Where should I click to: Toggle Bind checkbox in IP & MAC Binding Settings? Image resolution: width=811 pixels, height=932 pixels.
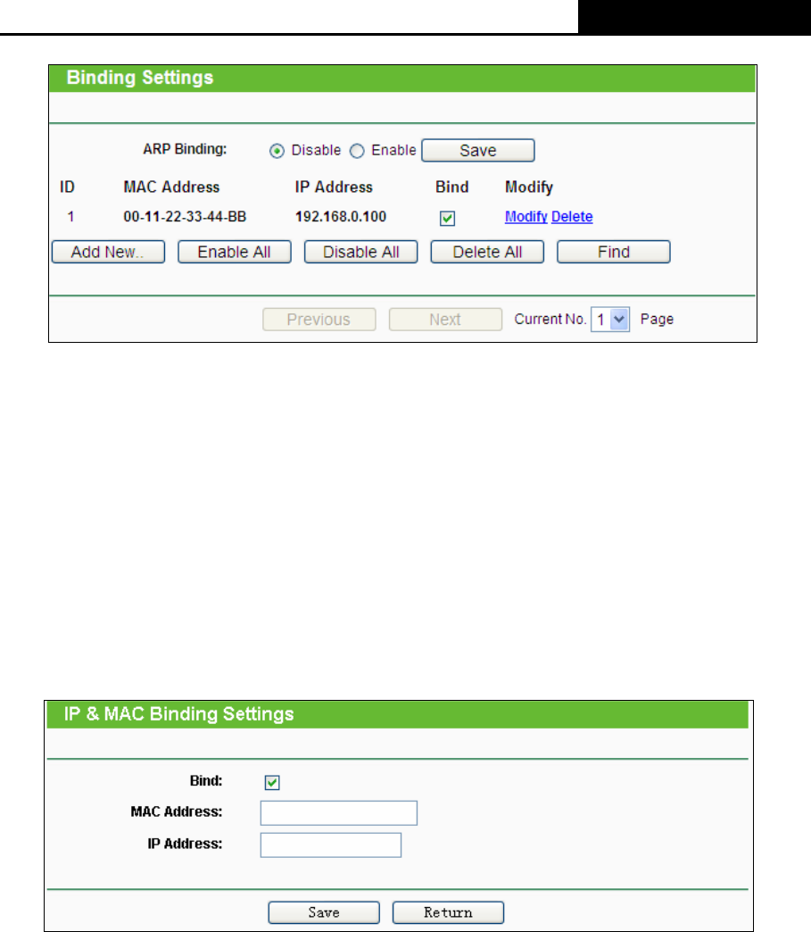272,782
